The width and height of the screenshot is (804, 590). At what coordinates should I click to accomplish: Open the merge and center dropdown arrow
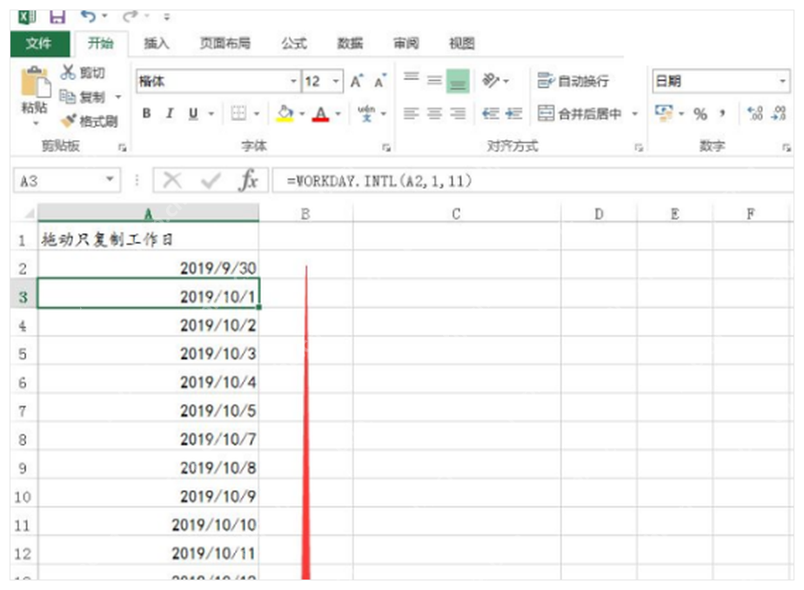pyautogui.click(x=635, y=113)
